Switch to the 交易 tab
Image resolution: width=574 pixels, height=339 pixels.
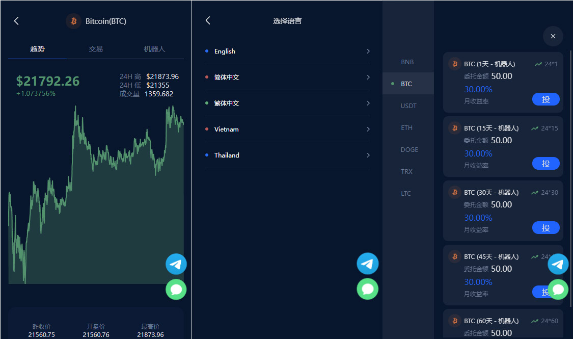click(x=95, y=48)
